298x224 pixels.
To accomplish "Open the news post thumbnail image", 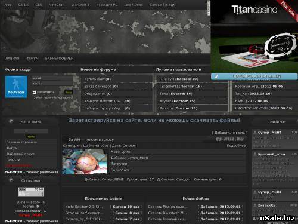I will (85, 162).
